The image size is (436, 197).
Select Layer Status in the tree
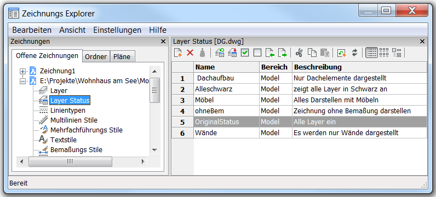point(70,100)
